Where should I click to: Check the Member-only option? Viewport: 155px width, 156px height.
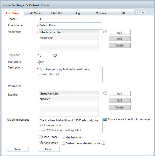click(x=64, y=137)
